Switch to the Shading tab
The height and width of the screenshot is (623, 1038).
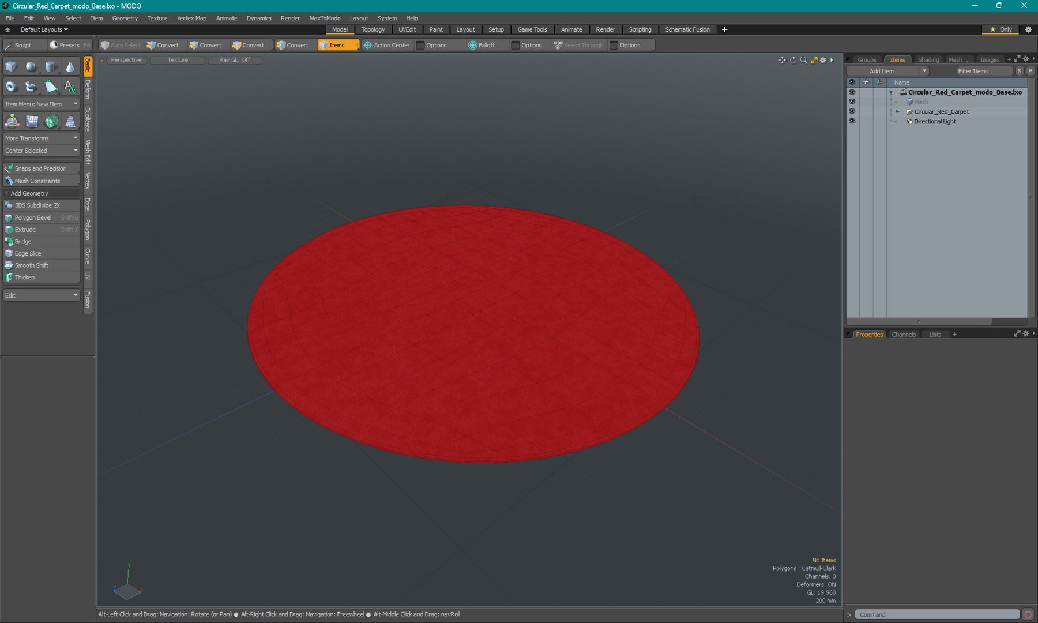point(928,59)
